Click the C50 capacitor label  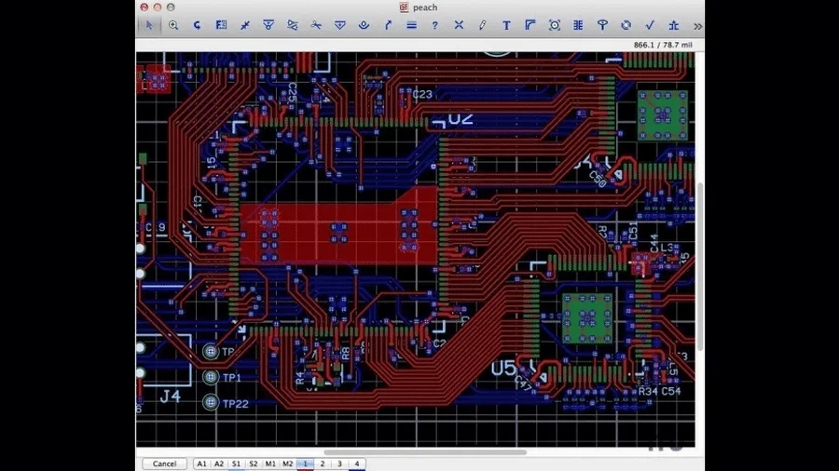pos(598,180)
